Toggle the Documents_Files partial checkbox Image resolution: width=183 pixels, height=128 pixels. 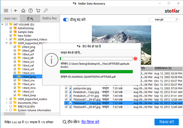[11, 103]
